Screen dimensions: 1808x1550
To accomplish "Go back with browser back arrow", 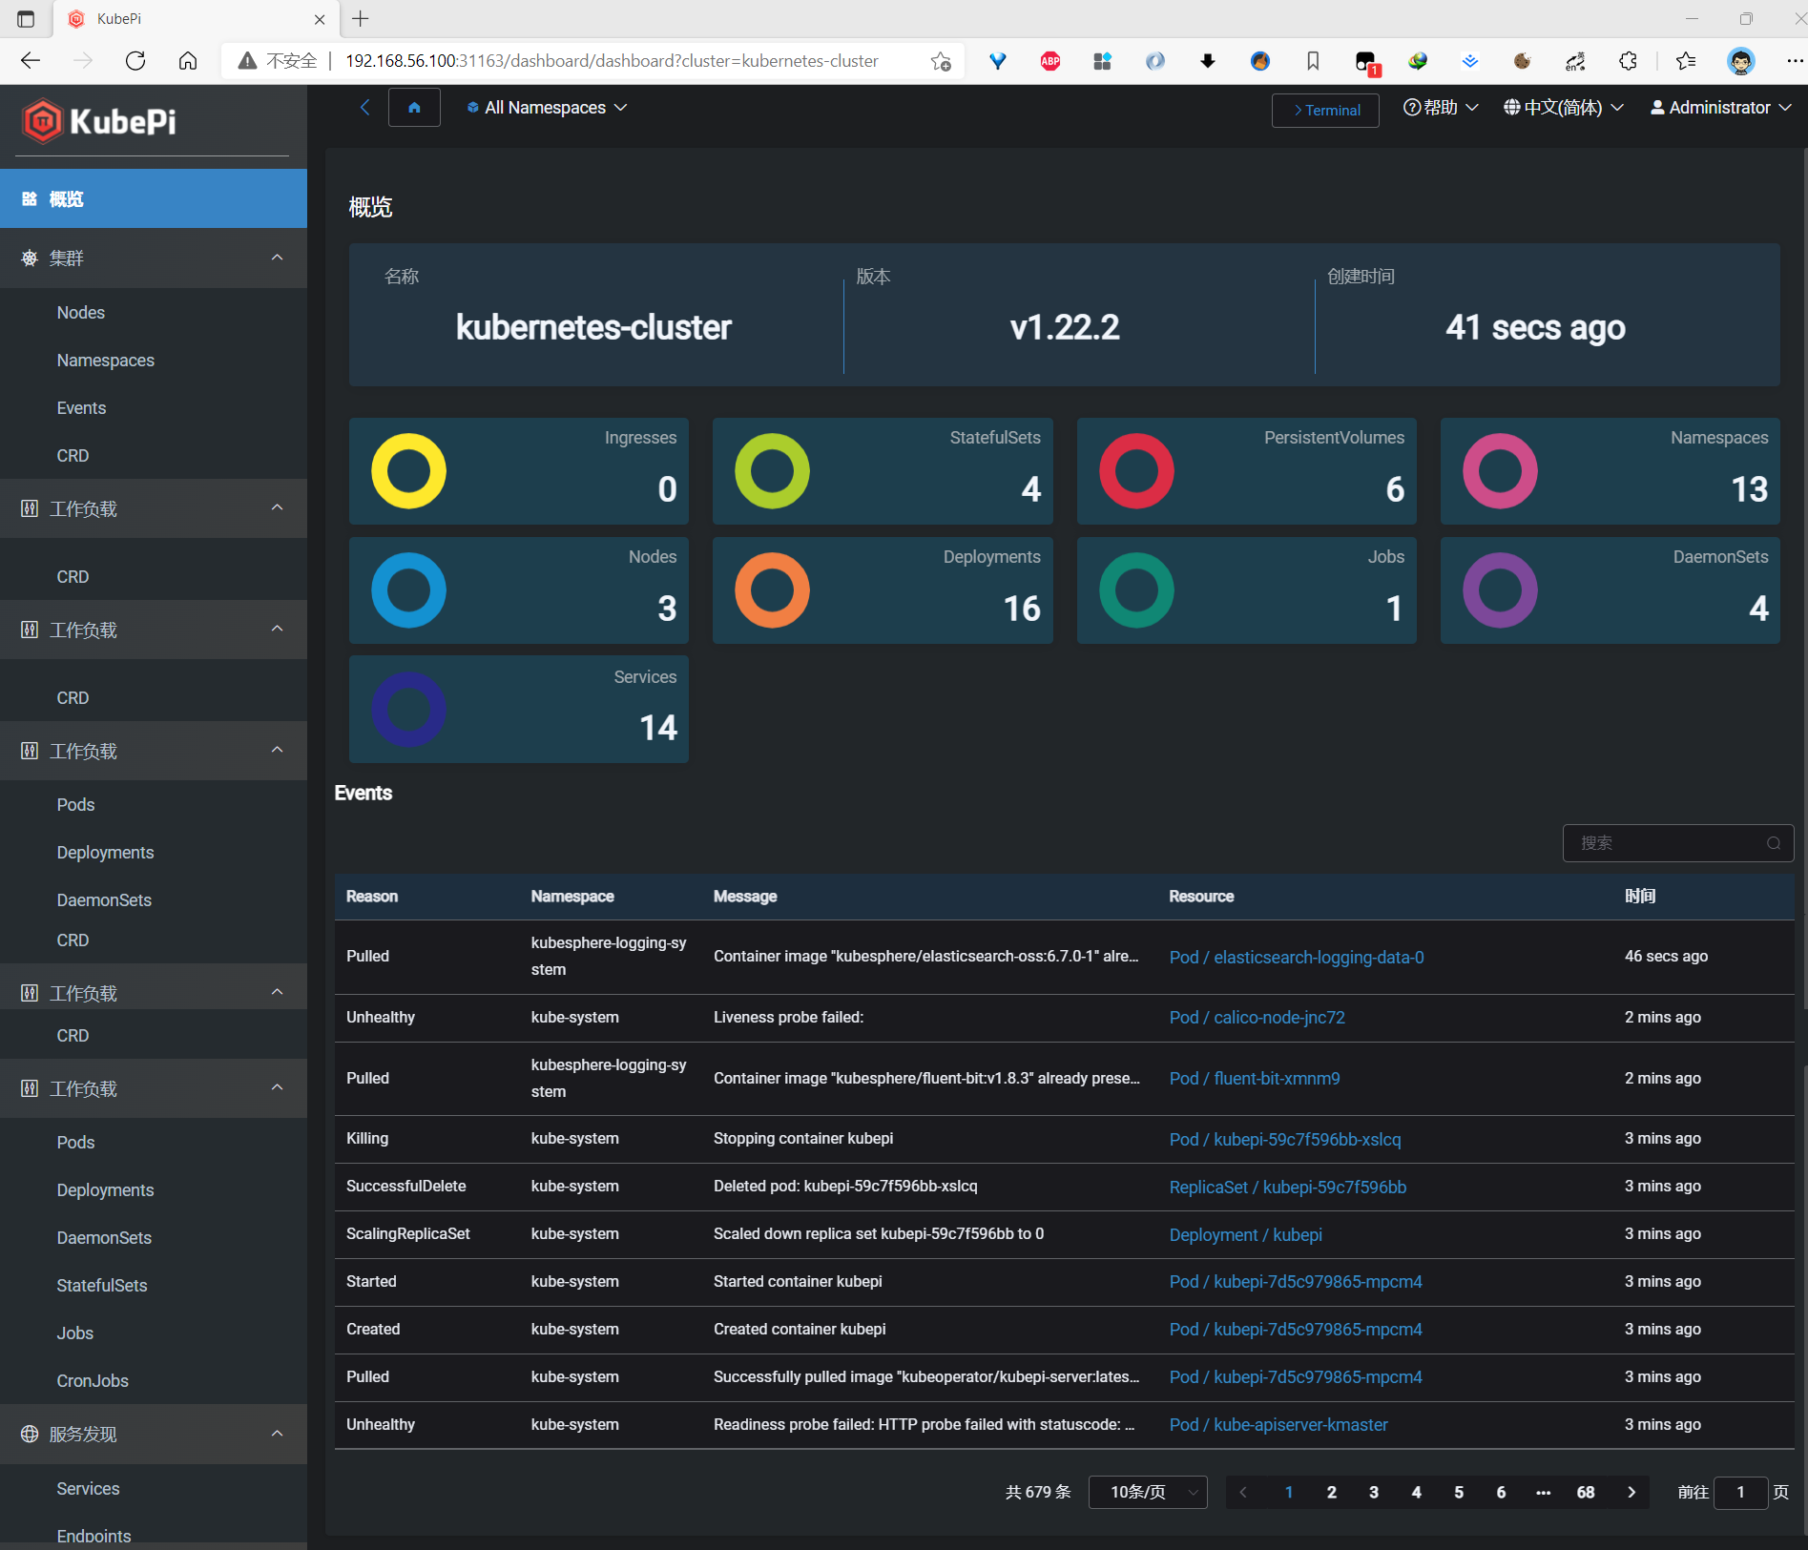I will 31,61.
